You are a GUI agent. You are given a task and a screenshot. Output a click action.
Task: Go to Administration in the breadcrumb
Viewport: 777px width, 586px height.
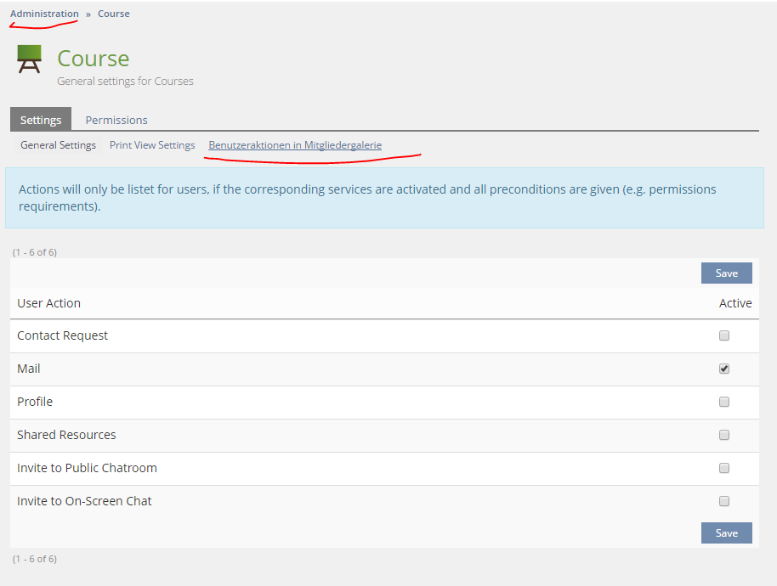44,14
